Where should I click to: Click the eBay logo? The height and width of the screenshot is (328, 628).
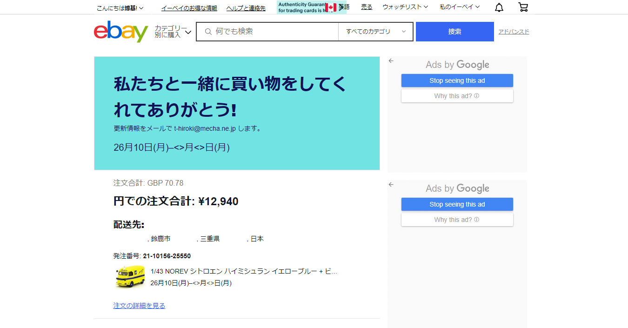120,32
